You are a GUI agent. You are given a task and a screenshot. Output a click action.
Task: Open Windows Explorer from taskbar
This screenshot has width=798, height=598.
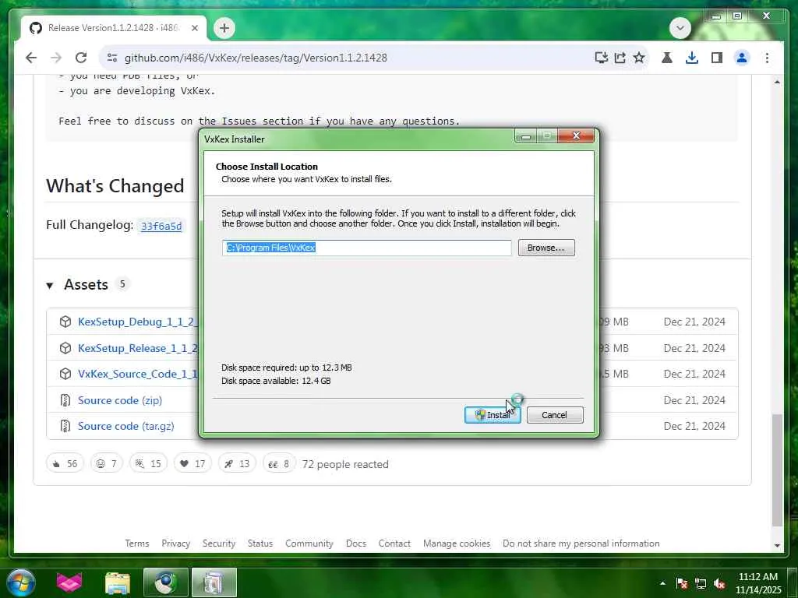click(118, 582)
